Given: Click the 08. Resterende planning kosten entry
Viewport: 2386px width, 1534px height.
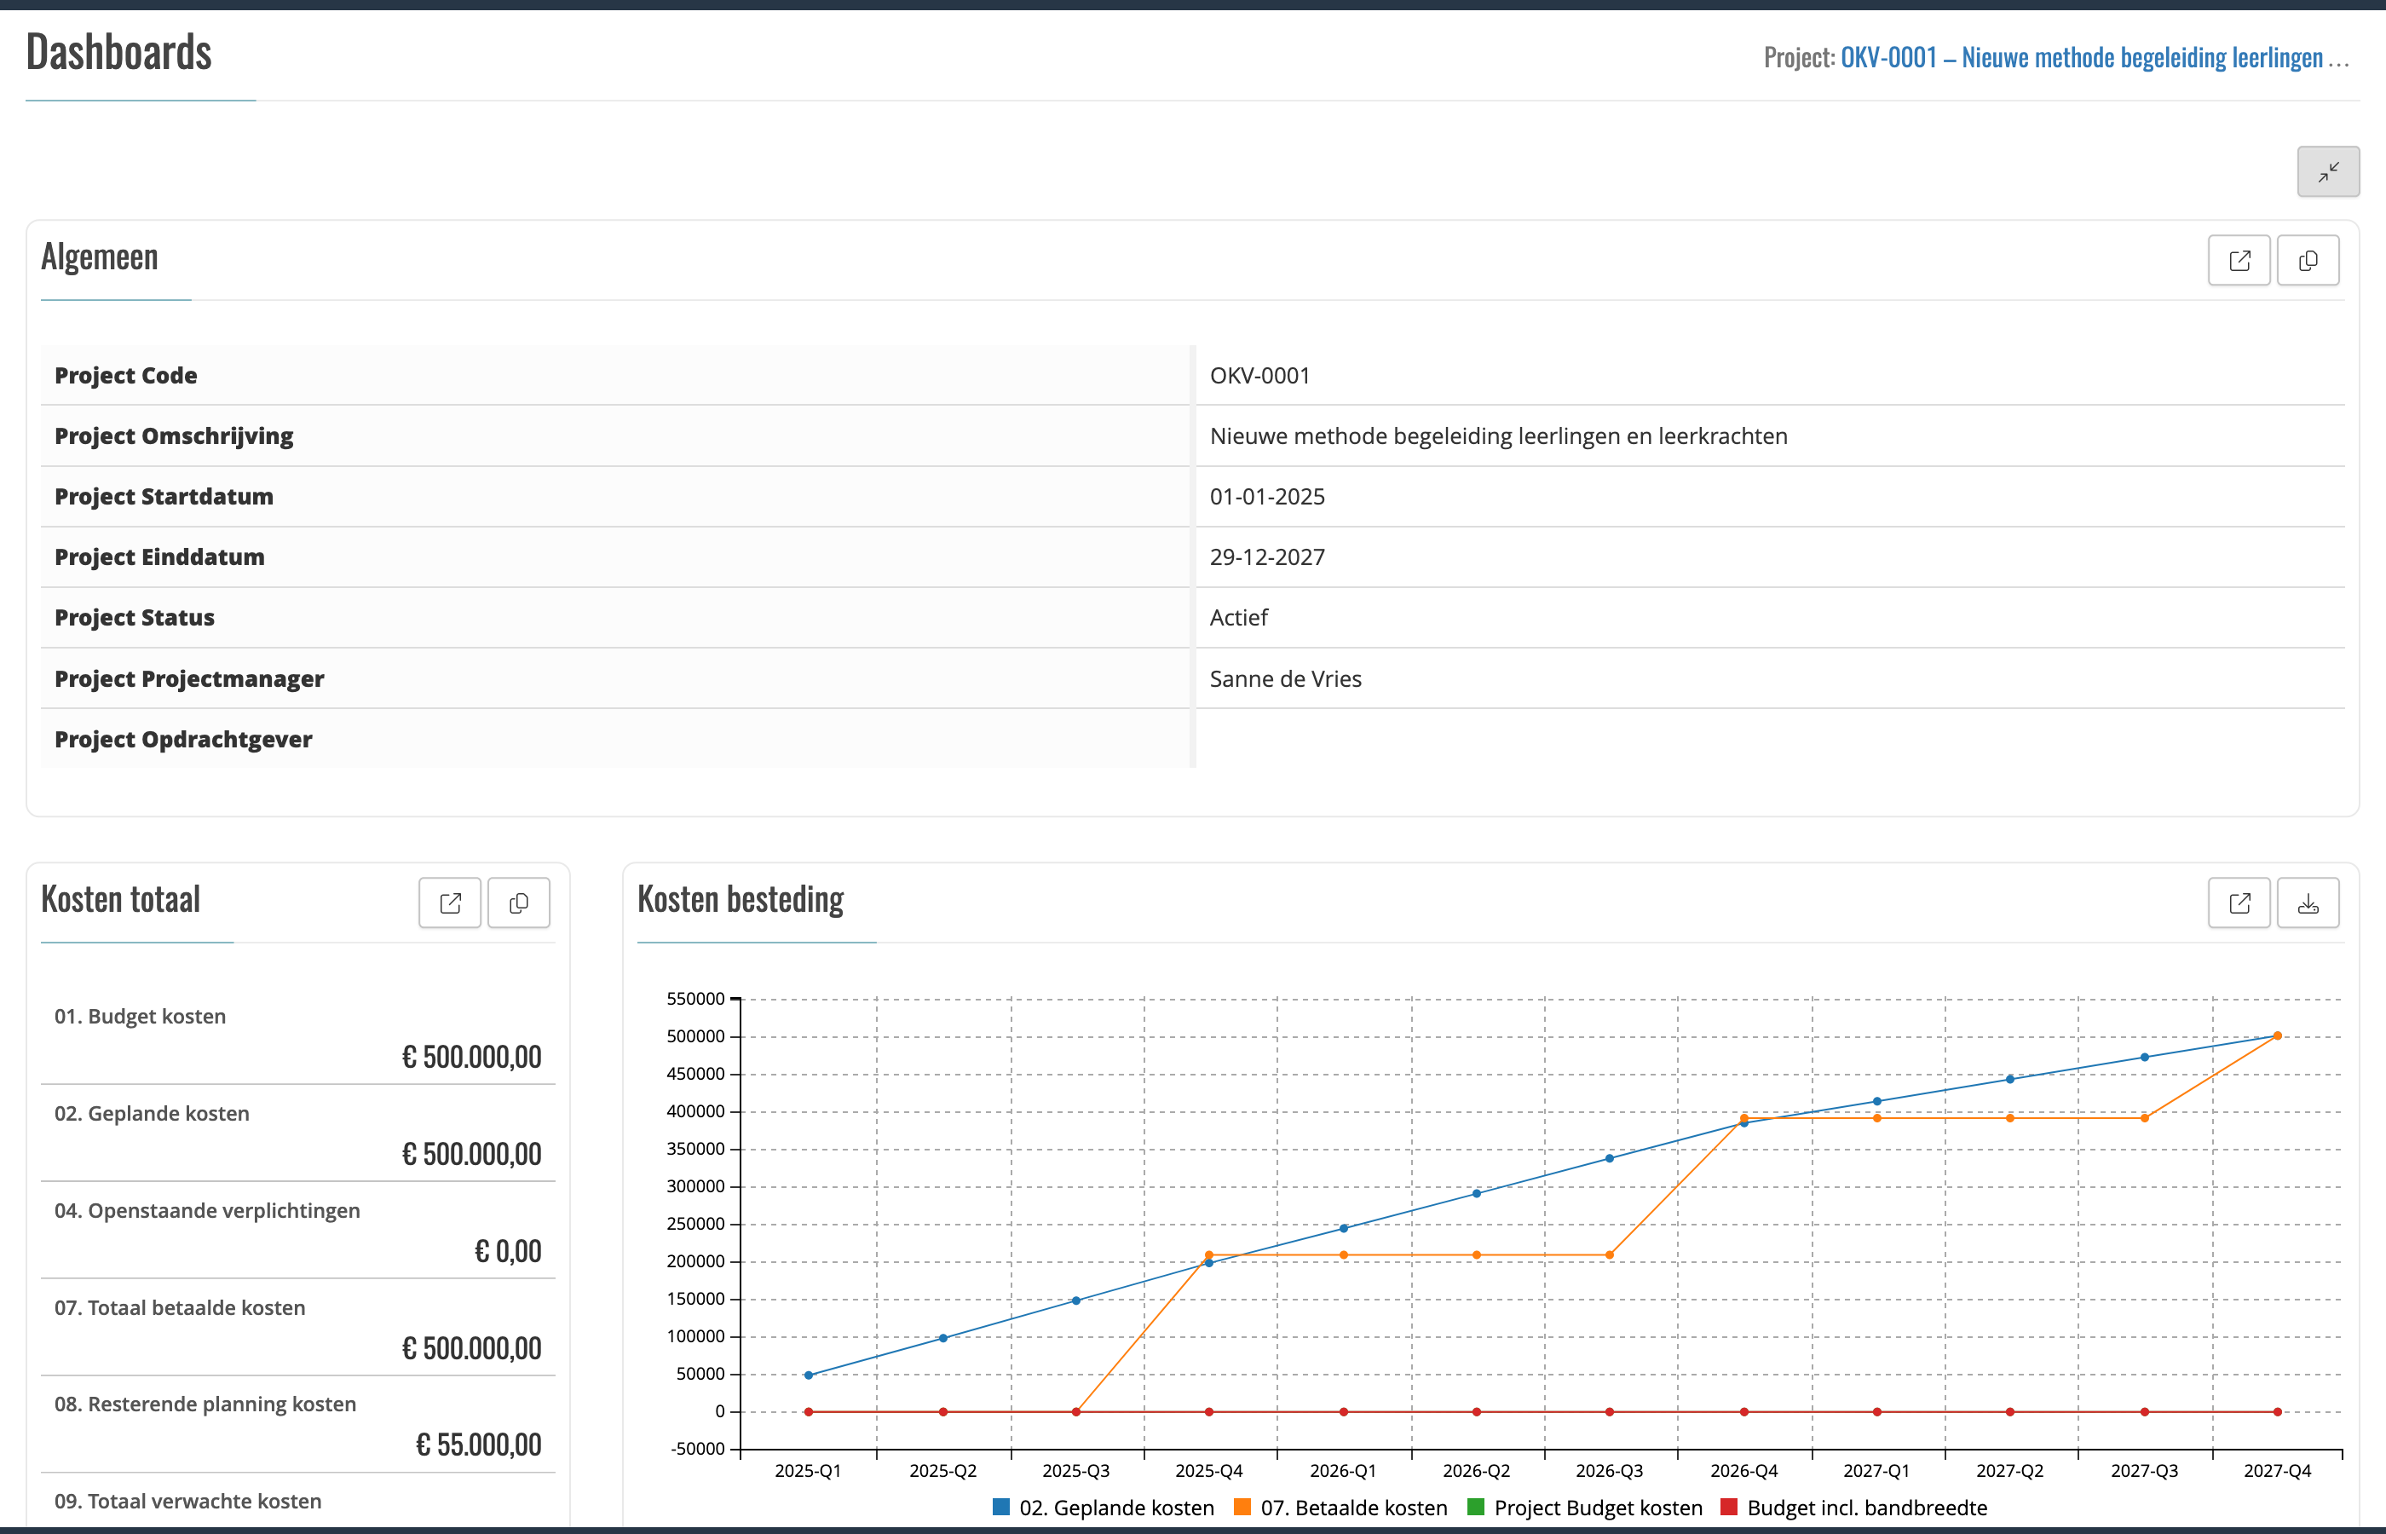Looking at the screenshot, I should [205, 1404].
